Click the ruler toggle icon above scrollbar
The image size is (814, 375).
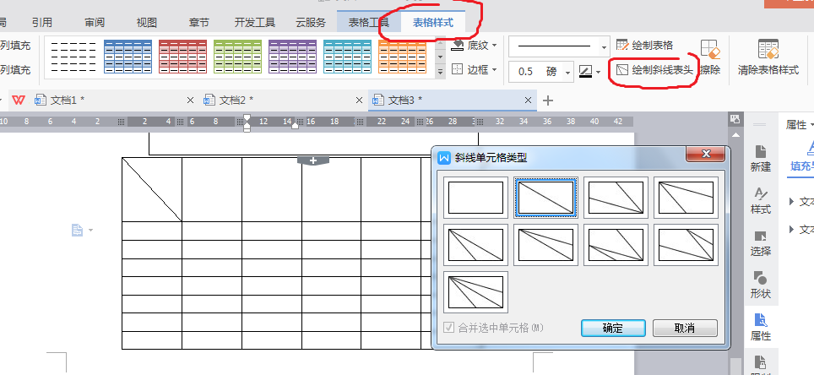[x=735, y=119]
